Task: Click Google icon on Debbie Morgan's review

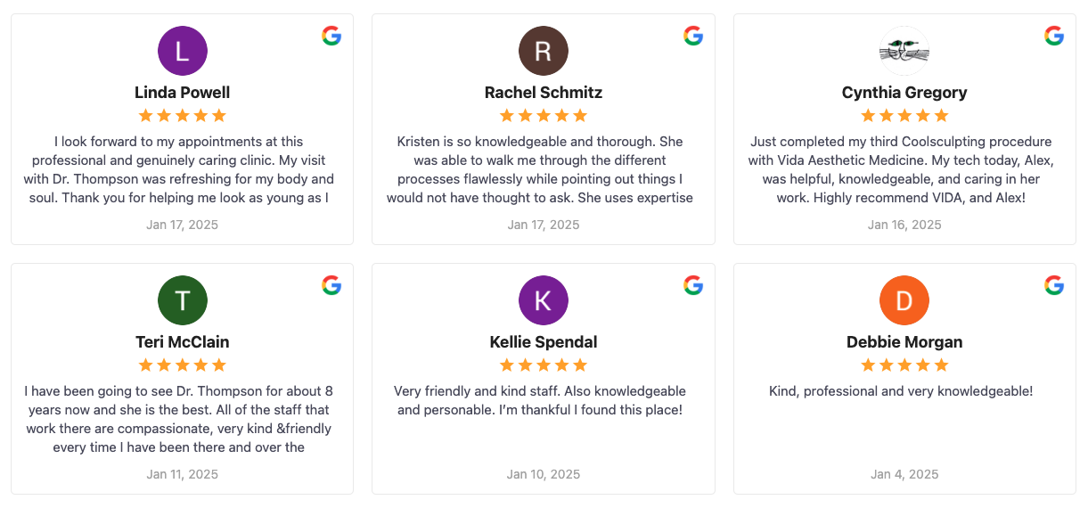Action: pos(1054,285)
